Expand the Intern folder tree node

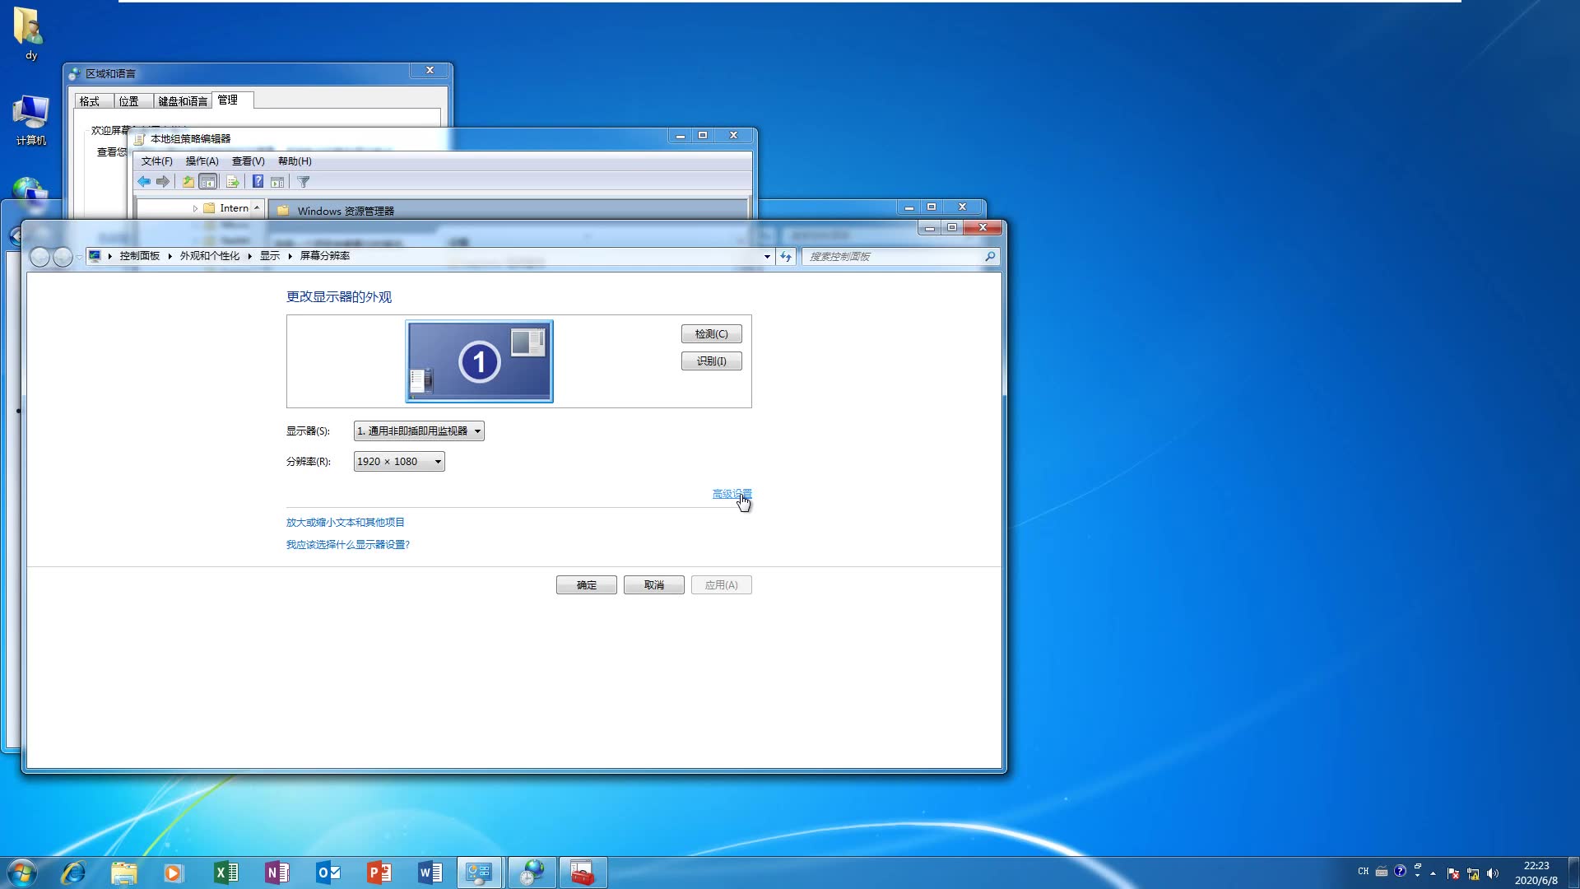pos(195,209)
